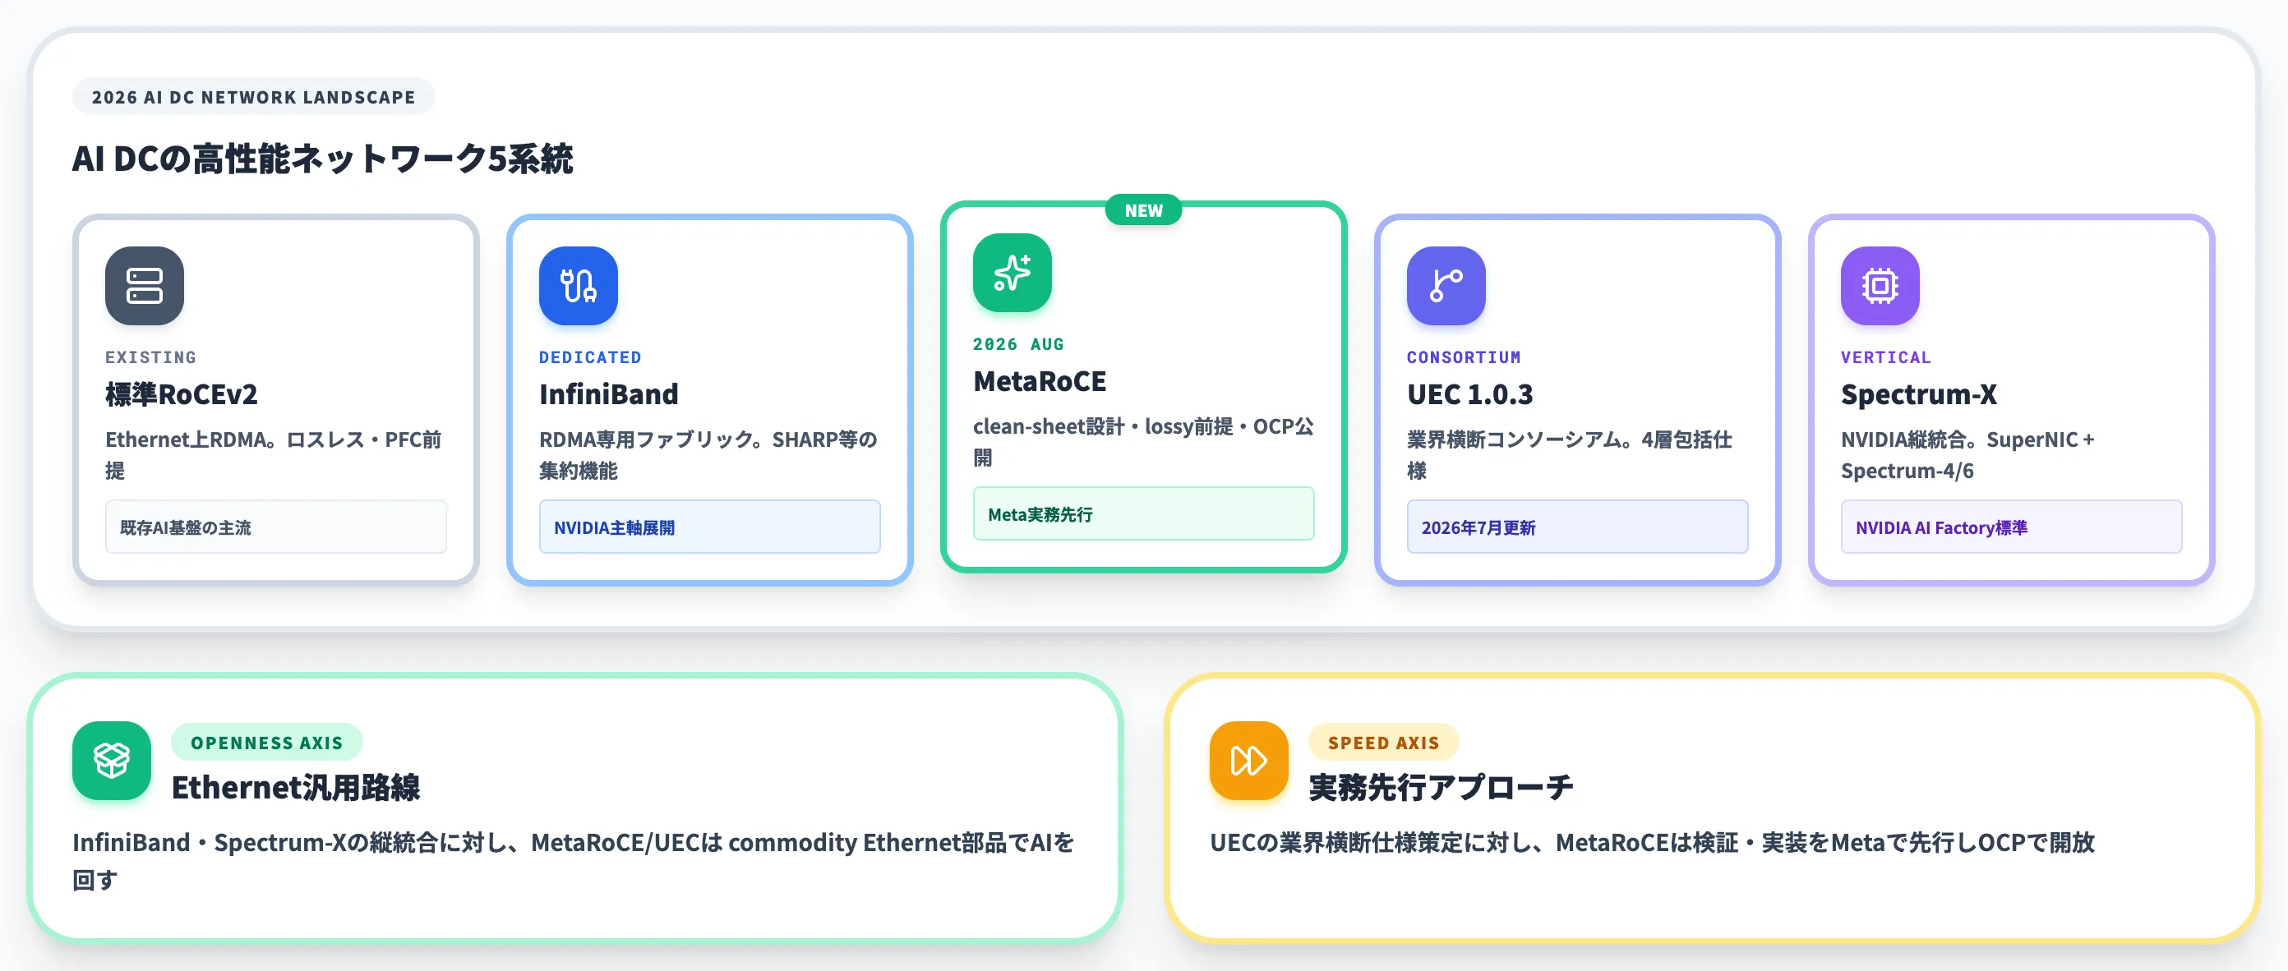
Task: Click the description starting Ethernet上RDMA
Action: click(x=274, y=454)
